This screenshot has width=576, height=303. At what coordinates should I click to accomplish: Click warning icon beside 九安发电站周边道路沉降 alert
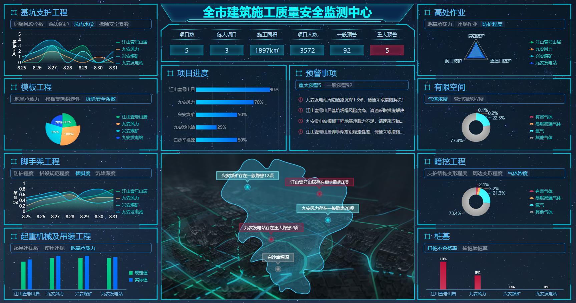(x=301, y=100)
